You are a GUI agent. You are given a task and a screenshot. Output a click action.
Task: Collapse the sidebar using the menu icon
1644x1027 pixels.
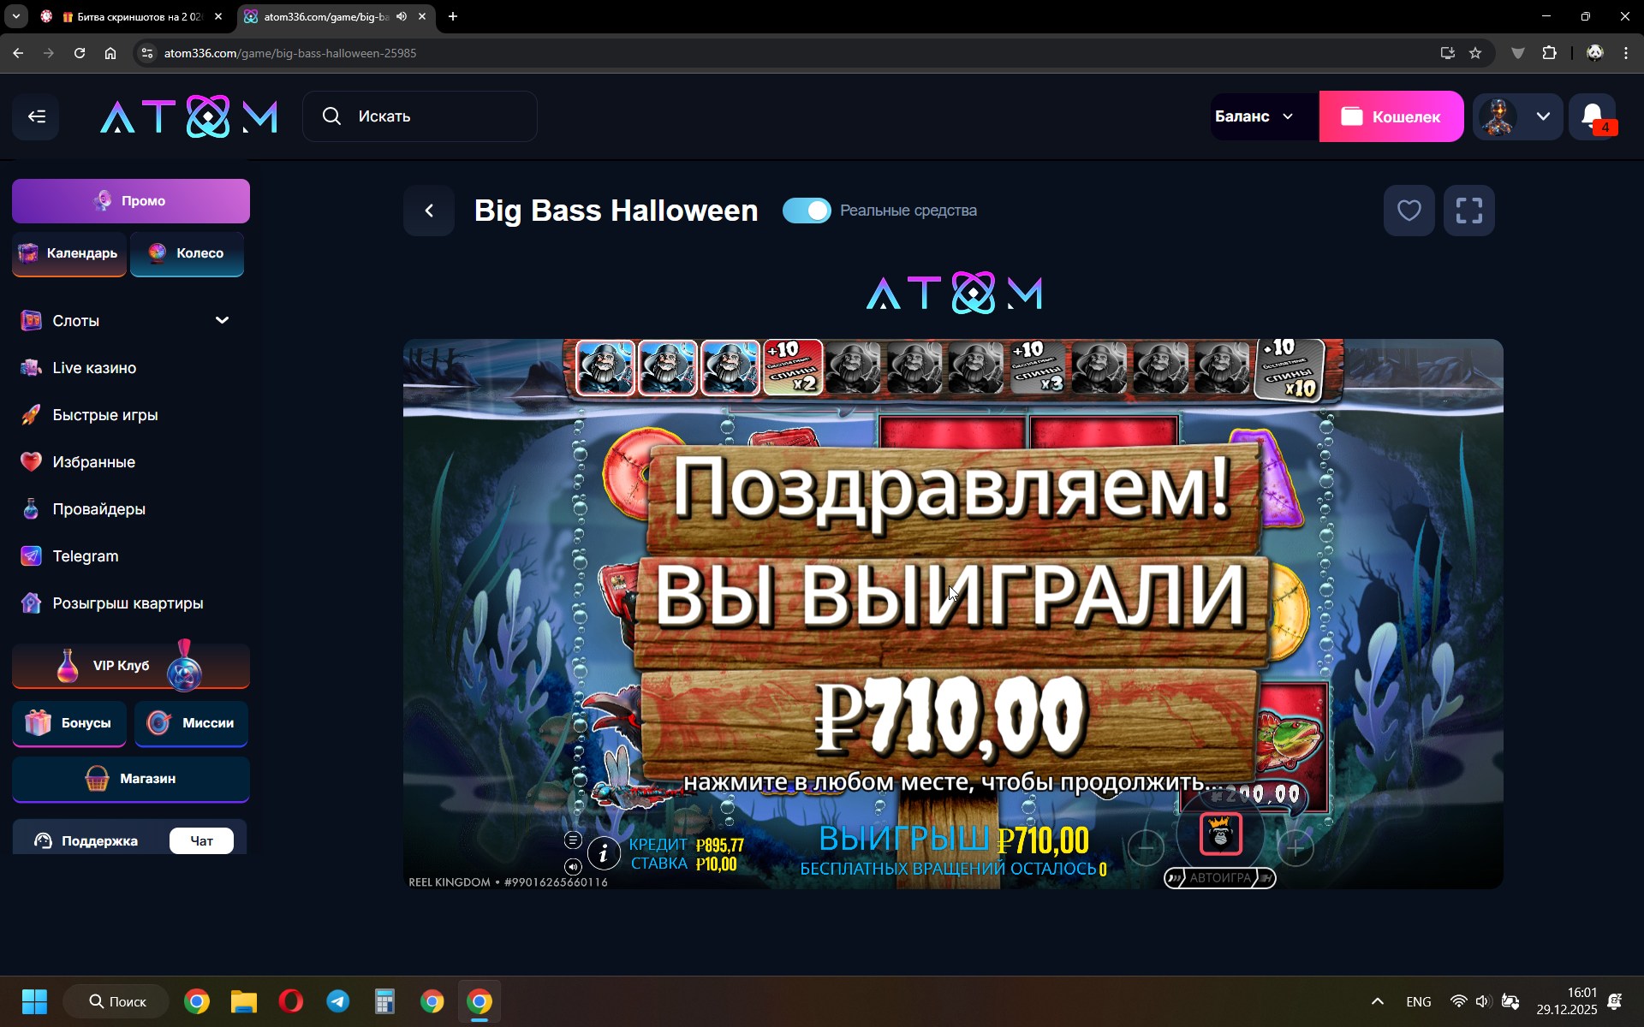pyautogui.click(x=36, y=116)
